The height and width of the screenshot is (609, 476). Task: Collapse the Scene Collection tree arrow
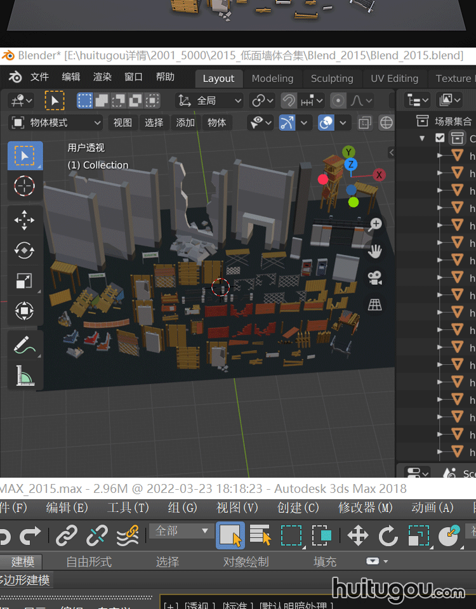click(x=423, y=138)
